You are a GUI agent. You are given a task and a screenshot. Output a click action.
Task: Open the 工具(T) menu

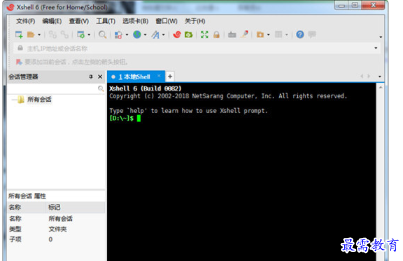pyautogui.click(x=106, y=21)
